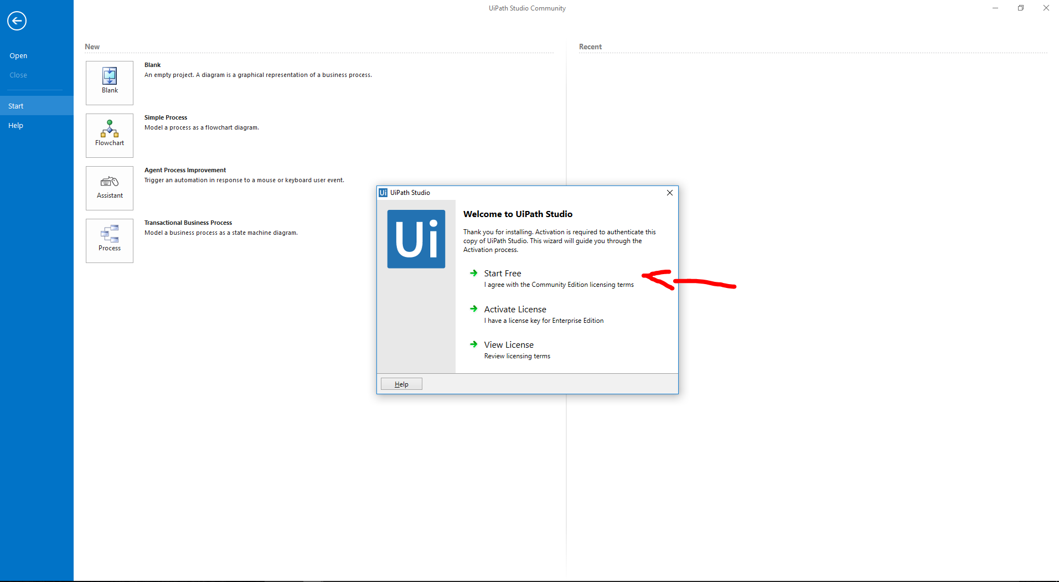The height and width of the screenshot is (582, 1059).
Task: Click Agent Process Improvement title
Action: click(185, 170)
